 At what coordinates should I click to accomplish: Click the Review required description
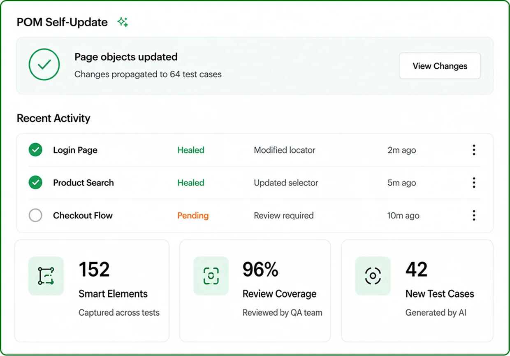point(284,216)
